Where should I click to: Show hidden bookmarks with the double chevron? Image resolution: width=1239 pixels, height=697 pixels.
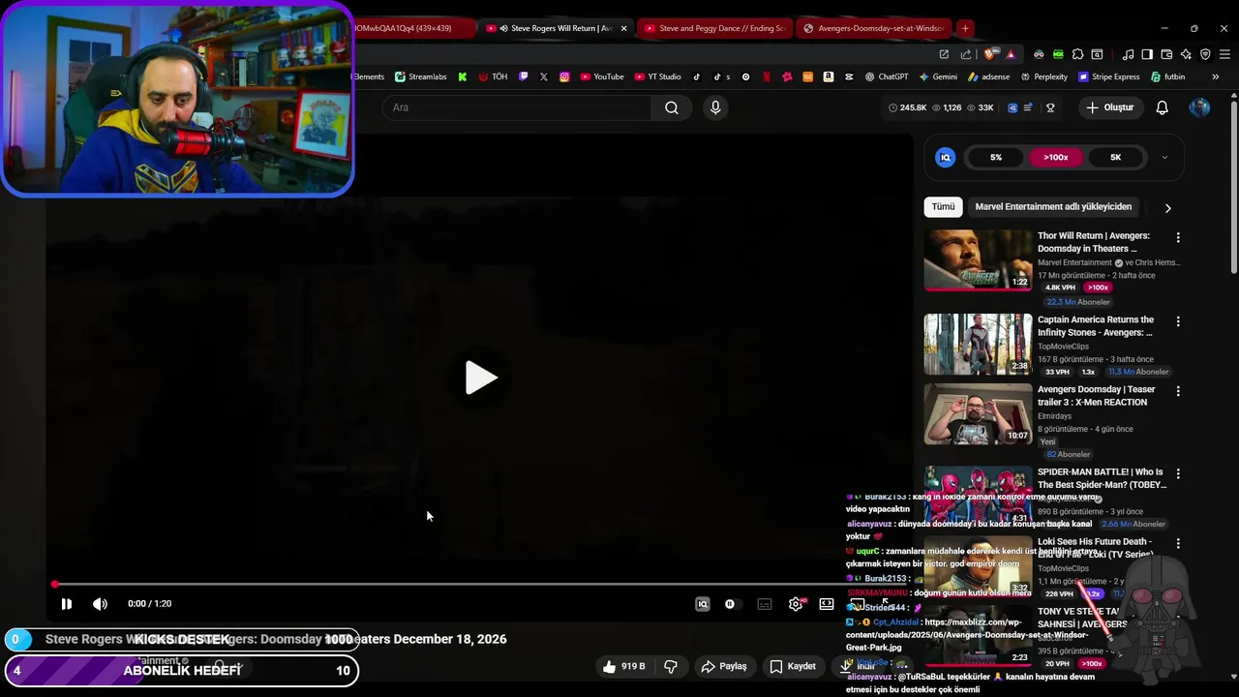pyautogui.click(x=1216, y=76)
